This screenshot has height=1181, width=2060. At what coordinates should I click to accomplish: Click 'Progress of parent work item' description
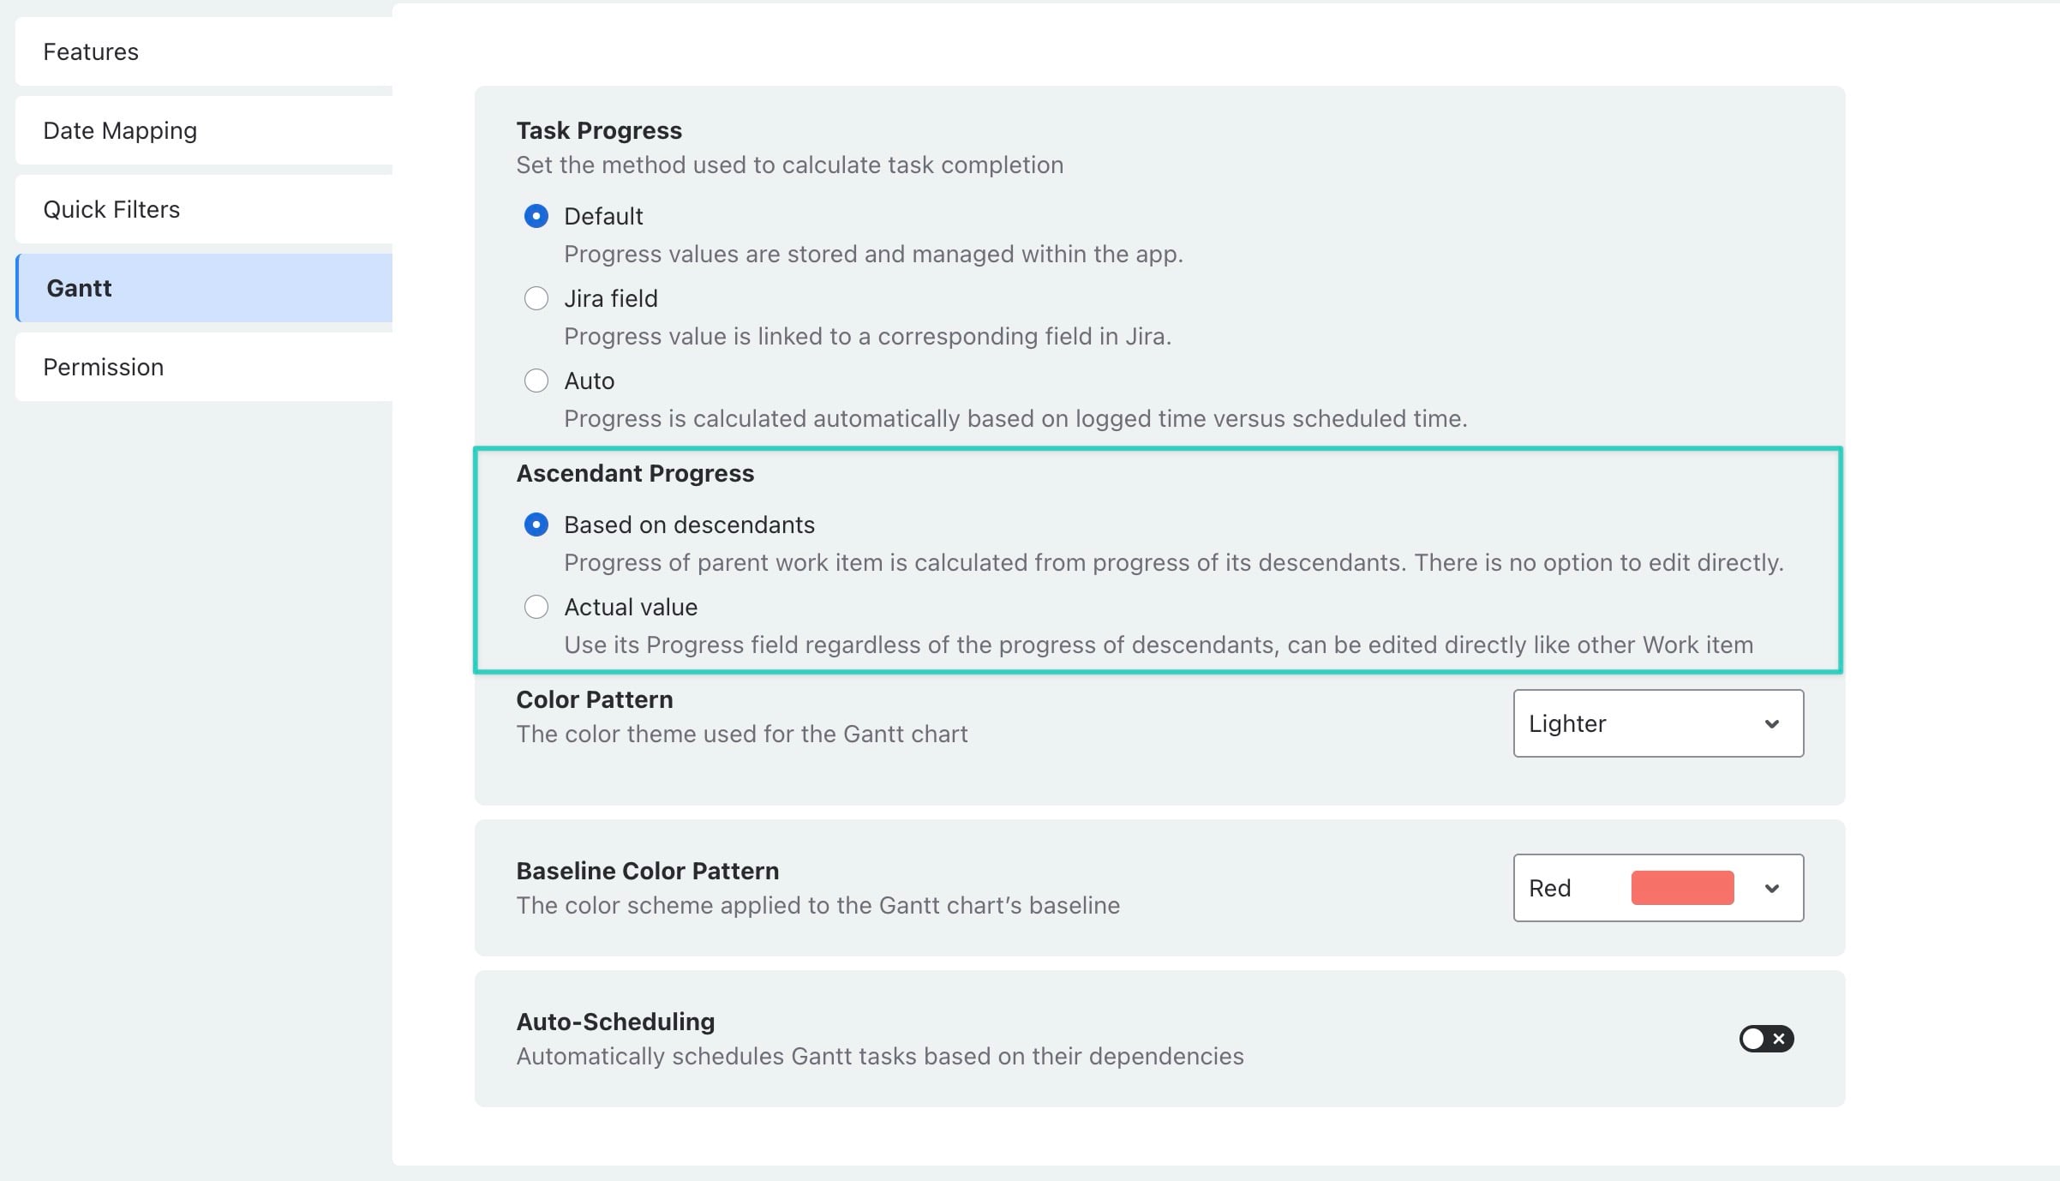pyautogui.click(x=1174, y=562)
